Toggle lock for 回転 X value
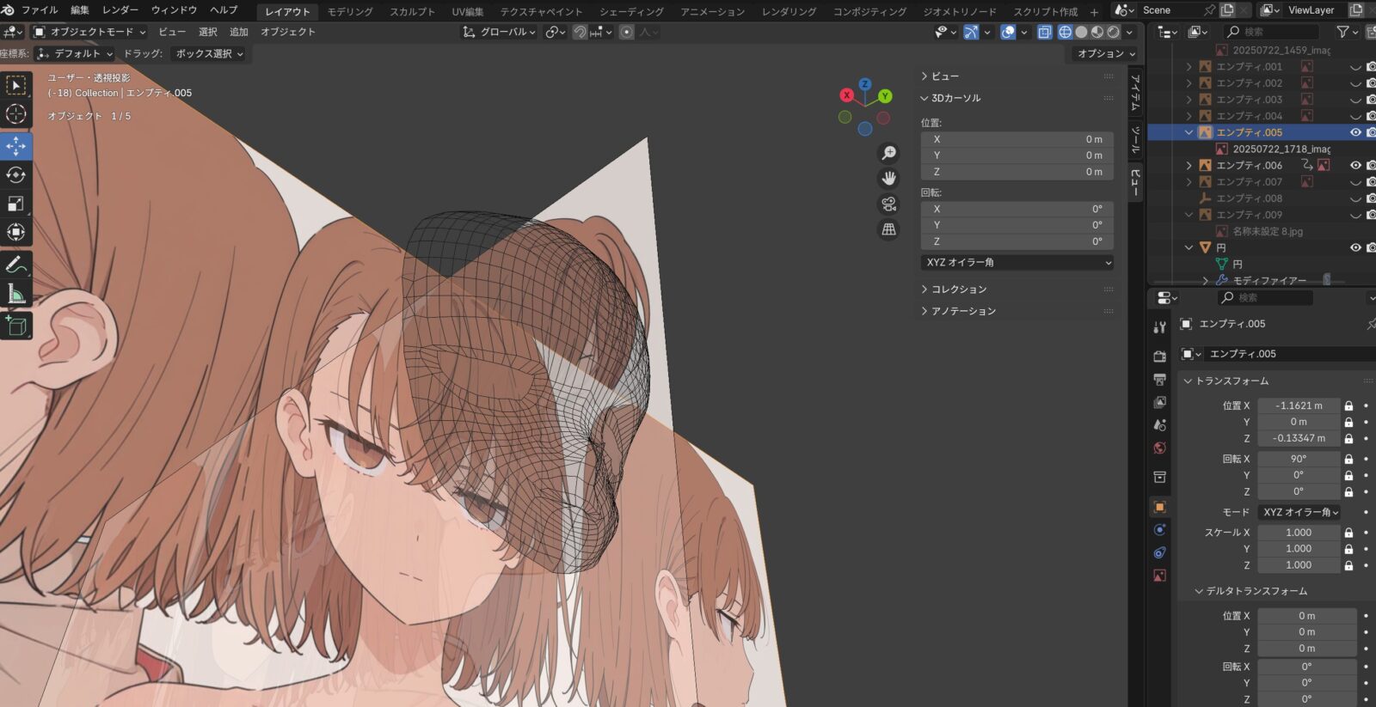The height and width of the screenshot is (707, 1376). coord(1348,459)
